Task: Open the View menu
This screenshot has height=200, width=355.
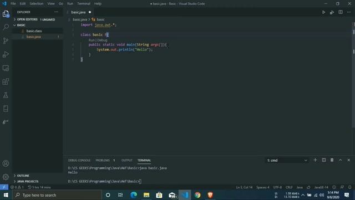Action: pos(51,4)
